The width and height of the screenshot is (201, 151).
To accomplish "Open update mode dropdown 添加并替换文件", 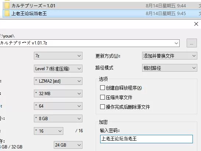I will tap(170, 56).
